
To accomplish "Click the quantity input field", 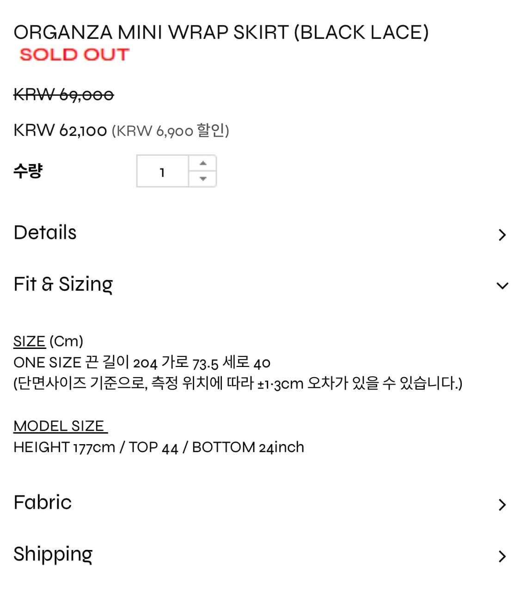I will coord(162,171).
